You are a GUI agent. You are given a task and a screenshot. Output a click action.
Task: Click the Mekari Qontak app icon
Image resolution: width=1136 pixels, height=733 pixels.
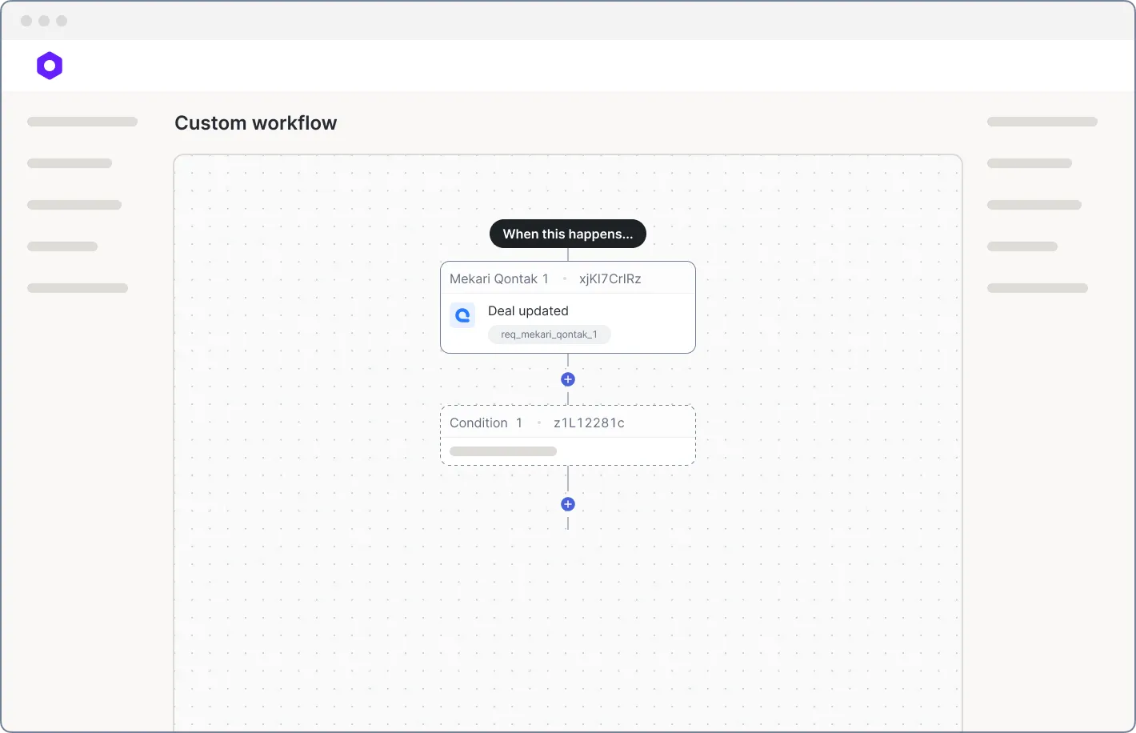[x=462, y=315]
